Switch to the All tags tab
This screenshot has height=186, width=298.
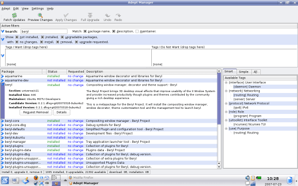256,72
